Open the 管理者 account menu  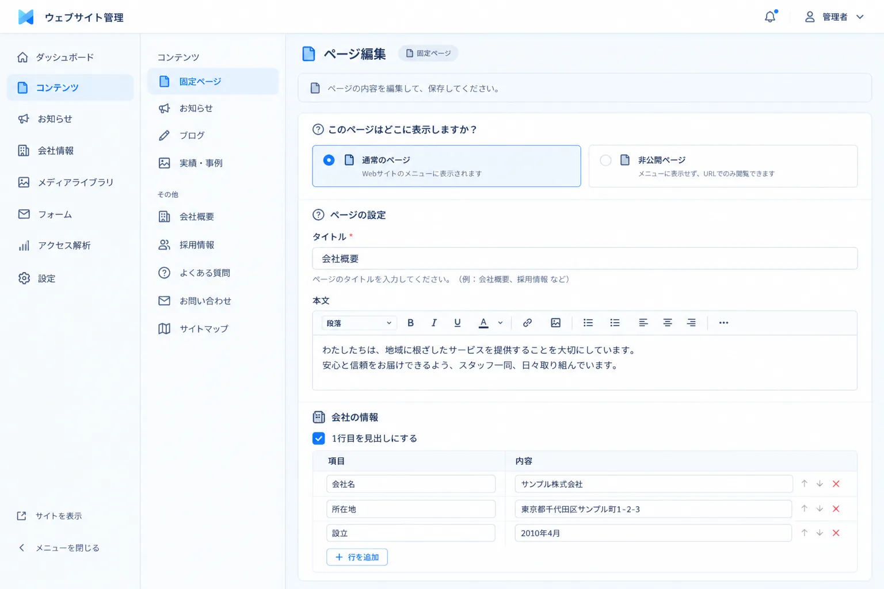point(835,17)
